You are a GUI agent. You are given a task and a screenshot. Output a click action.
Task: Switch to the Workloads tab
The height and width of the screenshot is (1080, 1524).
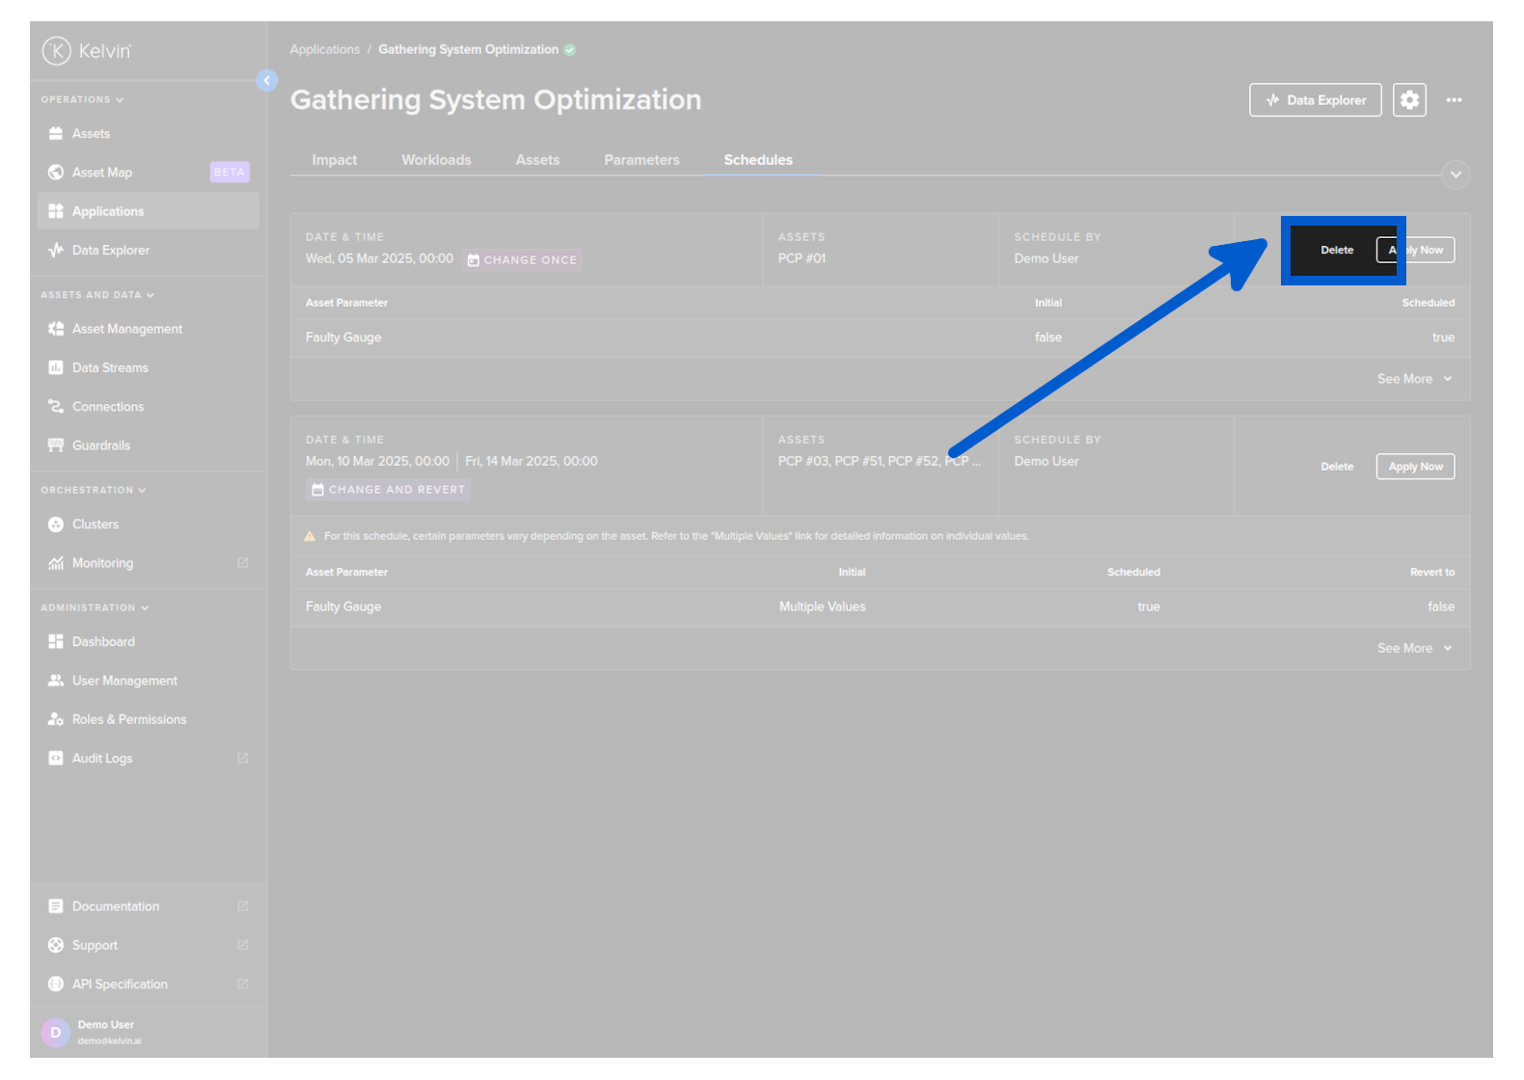click(436, 160)
